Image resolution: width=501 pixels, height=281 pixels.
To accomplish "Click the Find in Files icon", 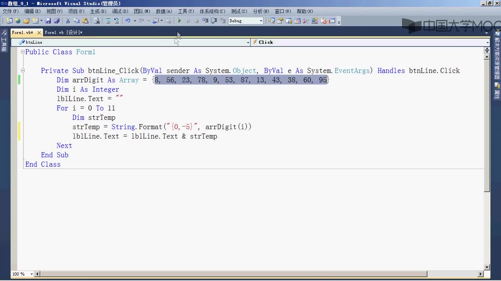I will (x=97, y=21).
